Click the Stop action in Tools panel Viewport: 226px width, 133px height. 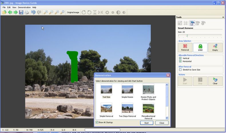pyautogui.click(x=200, y=81)
